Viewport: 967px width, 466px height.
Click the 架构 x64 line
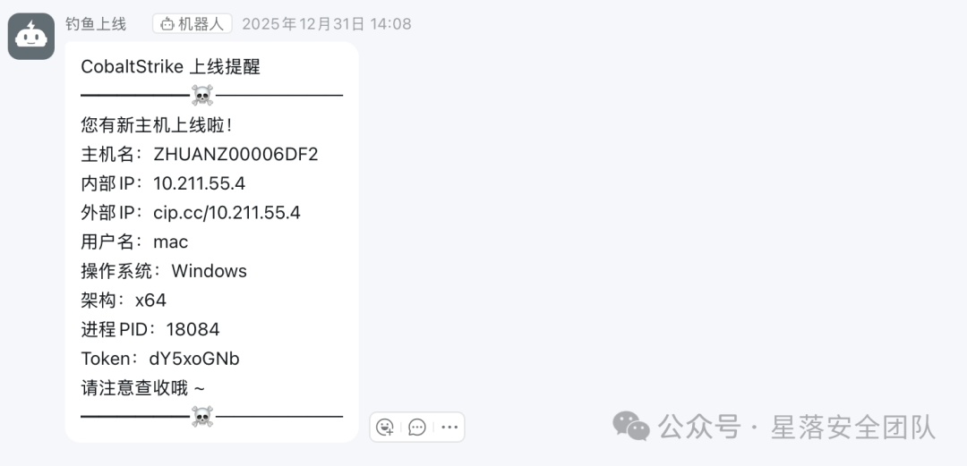[124, 301]
